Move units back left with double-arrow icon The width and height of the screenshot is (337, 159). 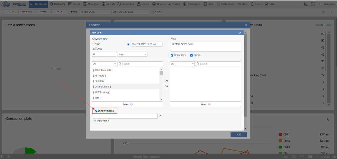[166, 86]
